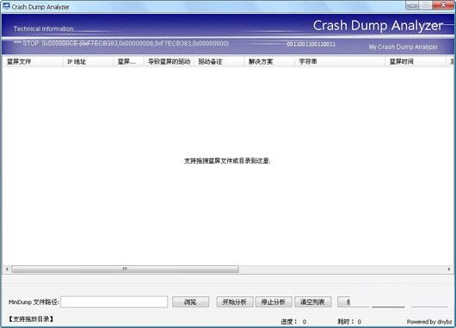This screenshot has width=456, height=328.
Task: Sort by the 蓝屏文件 column header
Action: click(x=33, y=62)
